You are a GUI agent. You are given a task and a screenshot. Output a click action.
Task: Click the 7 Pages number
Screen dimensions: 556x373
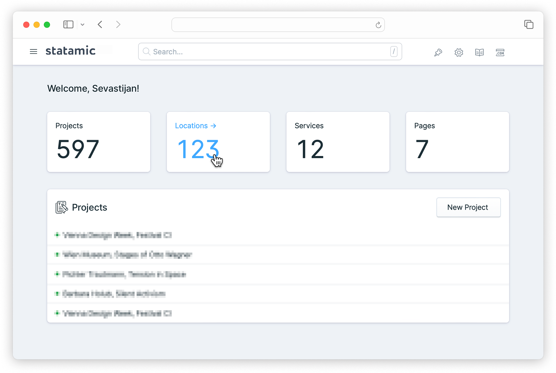coord(422,149)
